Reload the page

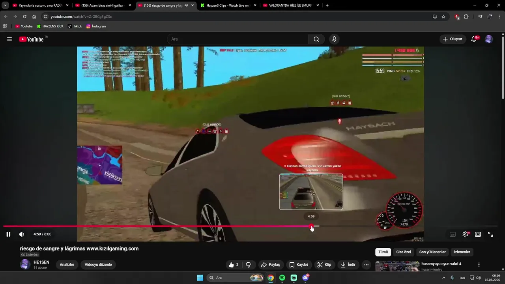24,17
